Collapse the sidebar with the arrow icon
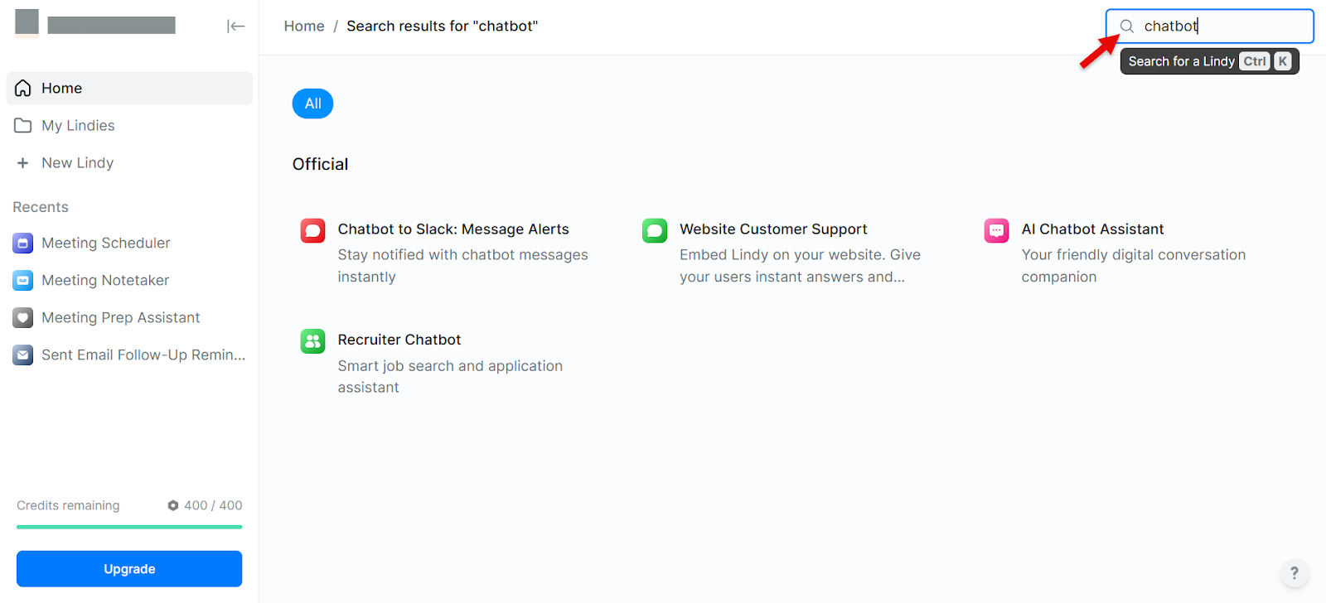The image size is (1326, 603). pos(235,27)
